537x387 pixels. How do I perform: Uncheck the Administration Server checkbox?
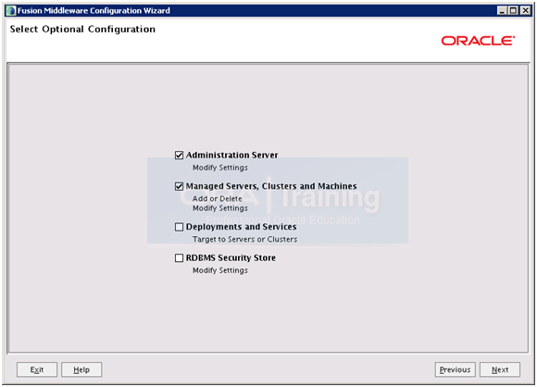179,156
